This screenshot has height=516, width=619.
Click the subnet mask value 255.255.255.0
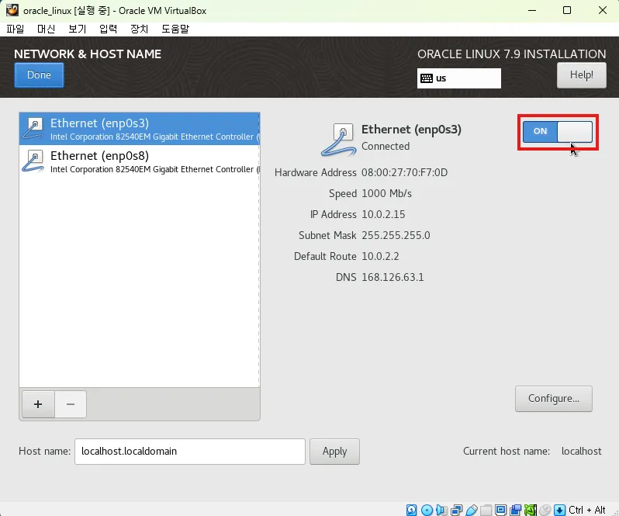click(396, 235)
